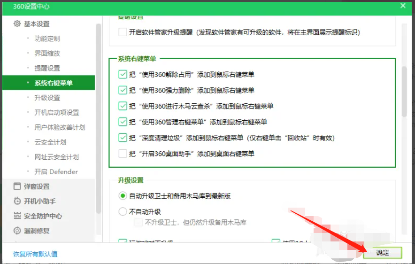Screen dimensions: 415x264
Task: Click the 弹窗设置 window icon
Action: point(17,186)
